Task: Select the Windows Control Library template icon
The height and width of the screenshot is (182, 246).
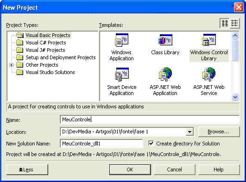Action: [209, 40]
